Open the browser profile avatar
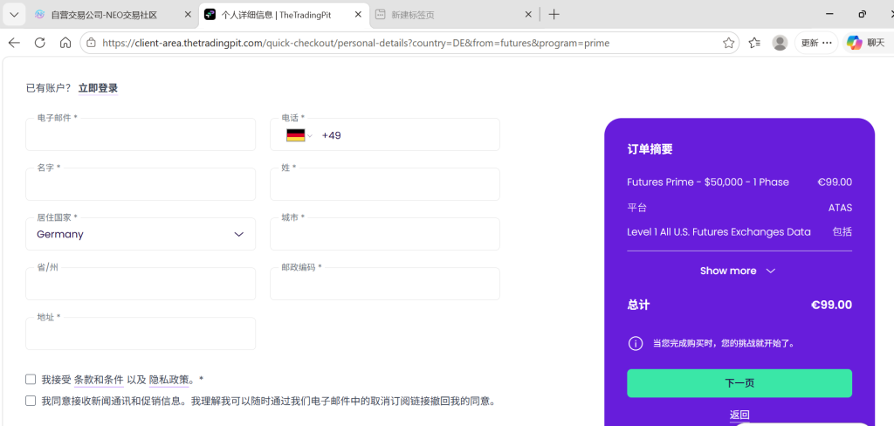The image size is (894, 426). click(780, 43)
